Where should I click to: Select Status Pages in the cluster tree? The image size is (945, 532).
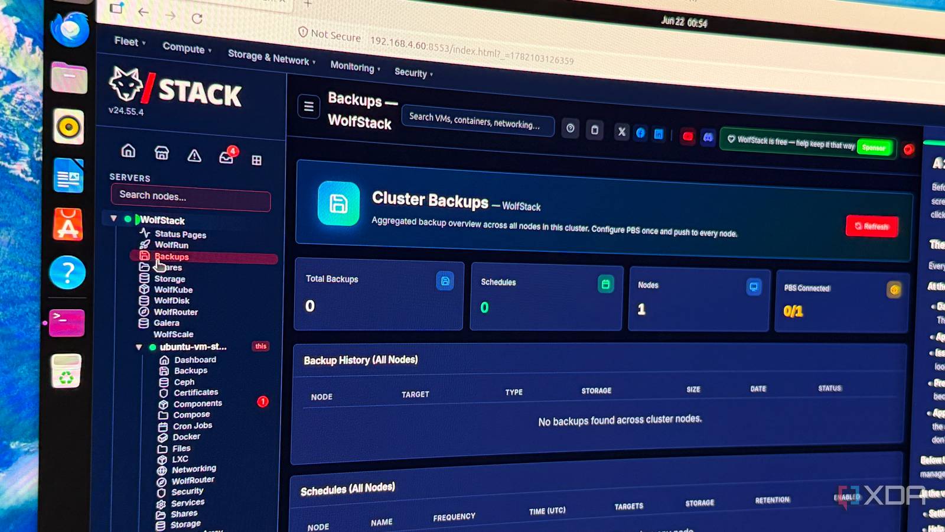[x=180, y=234]
